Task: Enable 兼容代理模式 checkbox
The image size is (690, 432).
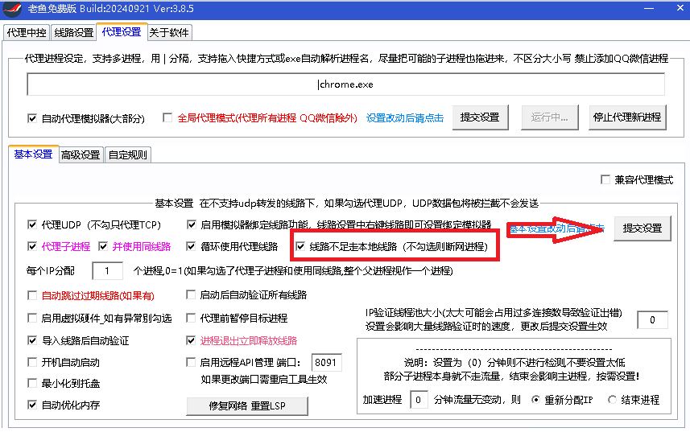Action: pos(606,180)
